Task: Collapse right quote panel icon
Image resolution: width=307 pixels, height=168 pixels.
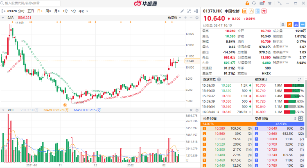Action: point(196,11)
